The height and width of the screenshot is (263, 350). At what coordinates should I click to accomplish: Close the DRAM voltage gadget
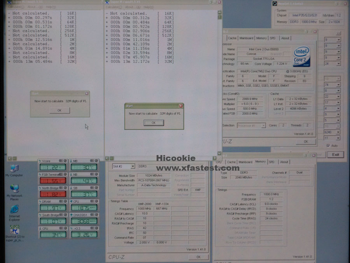pyautogui.click(x=65, y=201)
